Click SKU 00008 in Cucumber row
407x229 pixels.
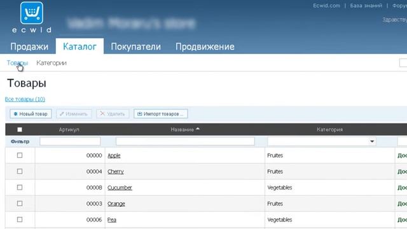point(94,188)
